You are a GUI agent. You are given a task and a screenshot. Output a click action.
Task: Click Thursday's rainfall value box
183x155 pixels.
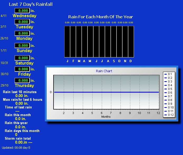(x=22, y=80)
